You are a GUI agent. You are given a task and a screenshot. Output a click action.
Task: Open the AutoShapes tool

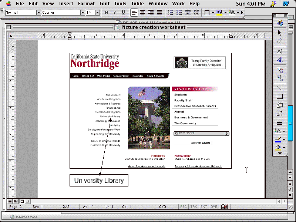[x=280, y=105]
